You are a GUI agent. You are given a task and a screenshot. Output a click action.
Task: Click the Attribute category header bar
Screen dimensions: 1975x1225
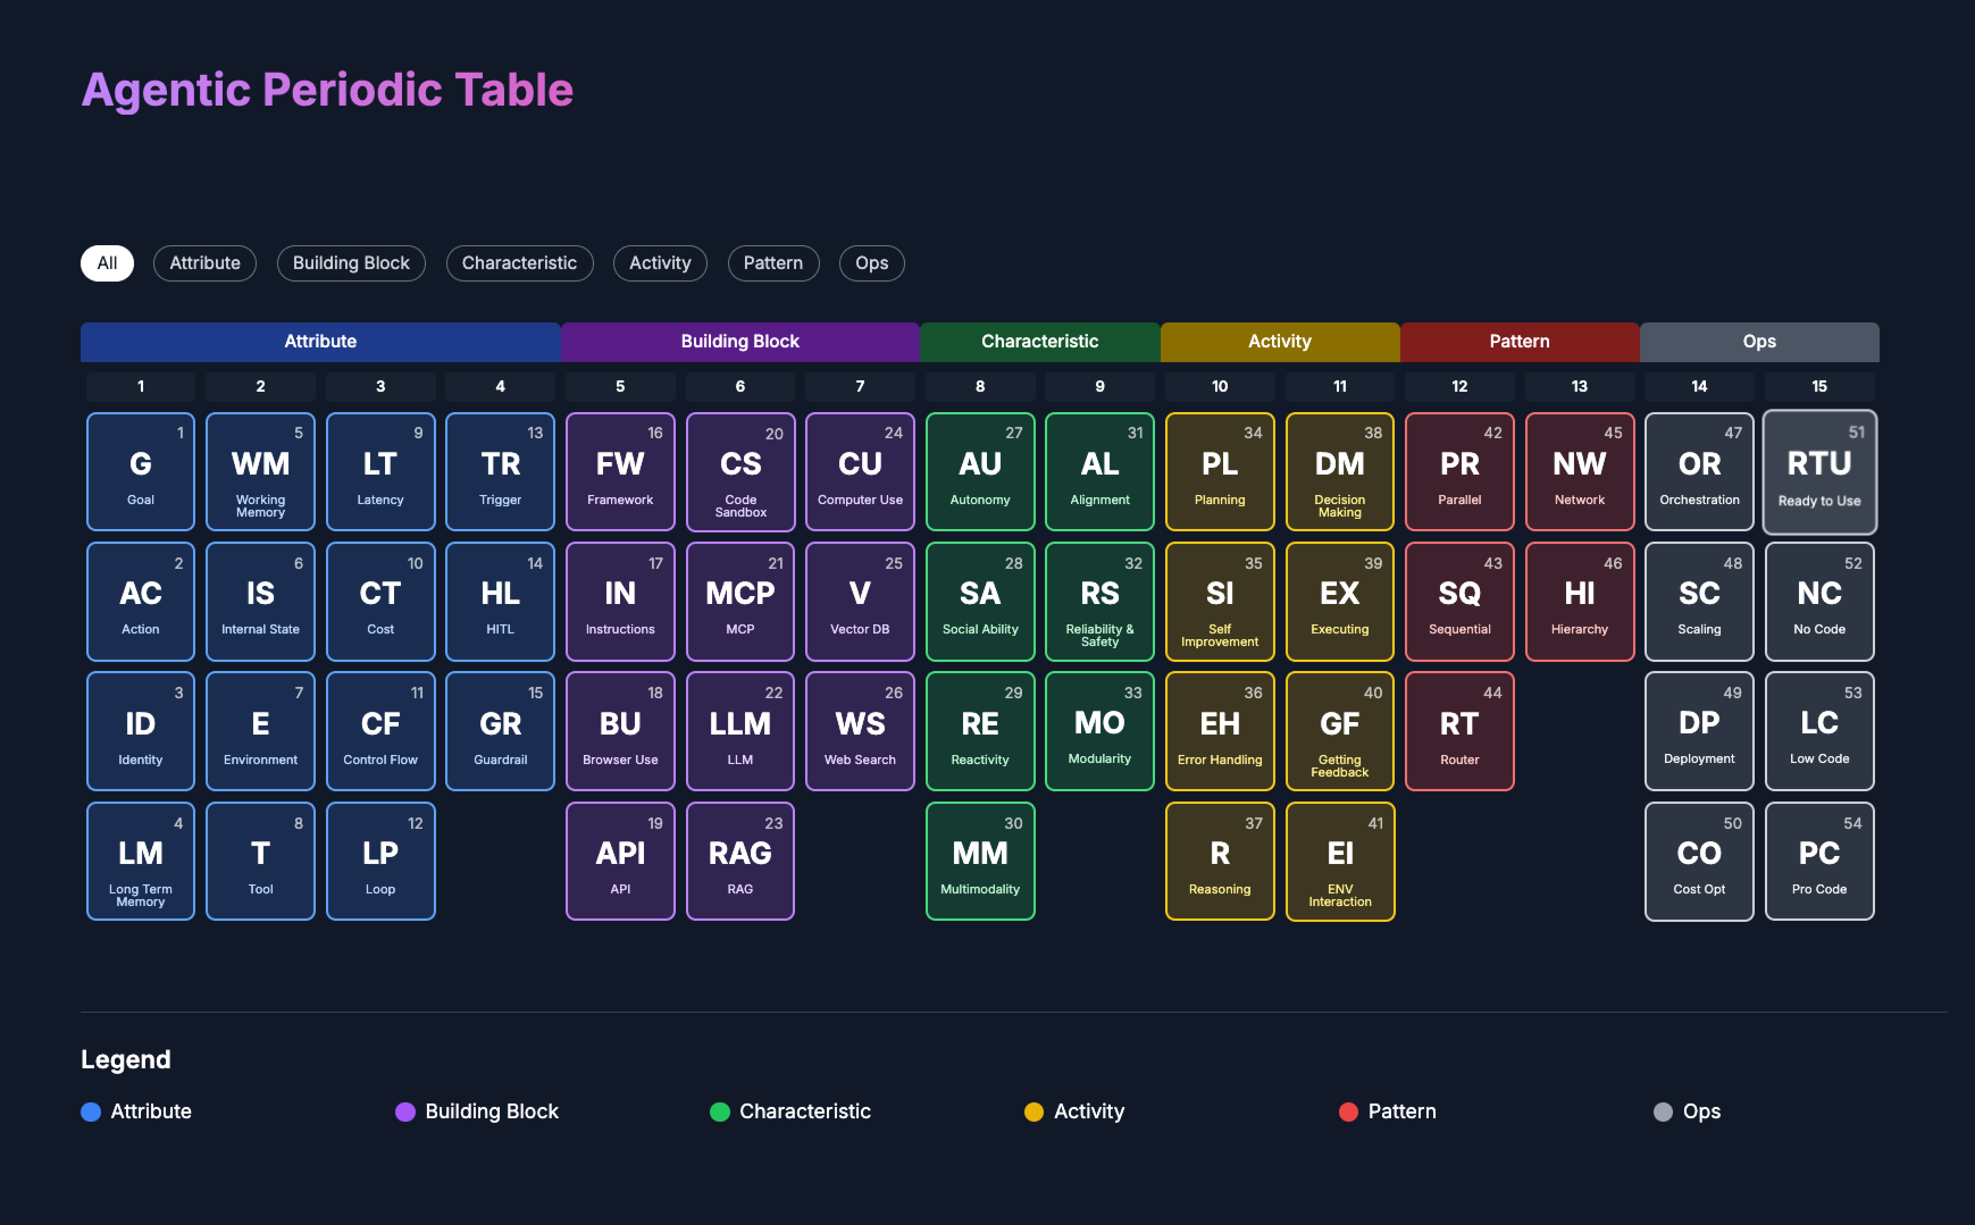[320, 342]
